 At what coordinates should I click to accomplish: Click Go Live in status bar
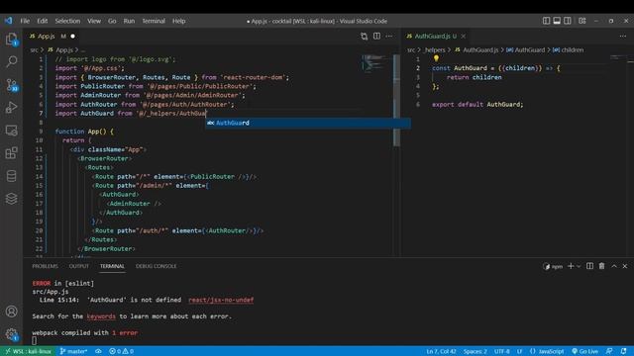585,351
